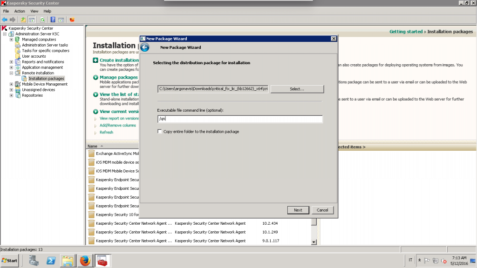Cancel the New Package Wizard
Image resolution: width=477 pixels, height=268 pixels.
coord(322,210)
